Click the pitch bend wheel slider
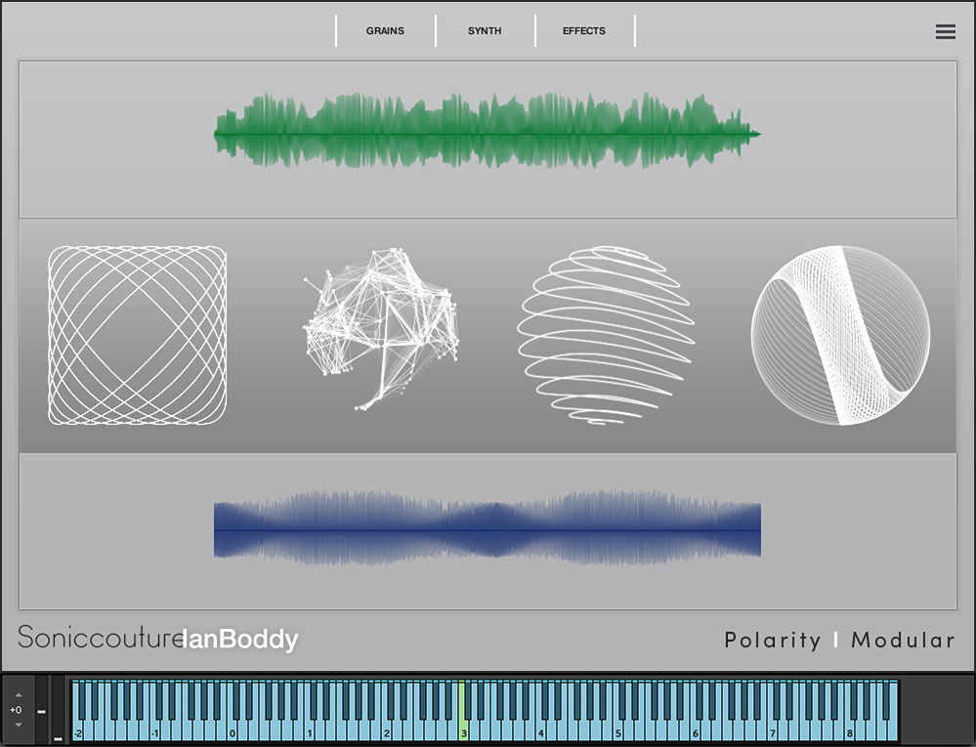This screenshot has height=747, width=976. click(x=41, y=712)
